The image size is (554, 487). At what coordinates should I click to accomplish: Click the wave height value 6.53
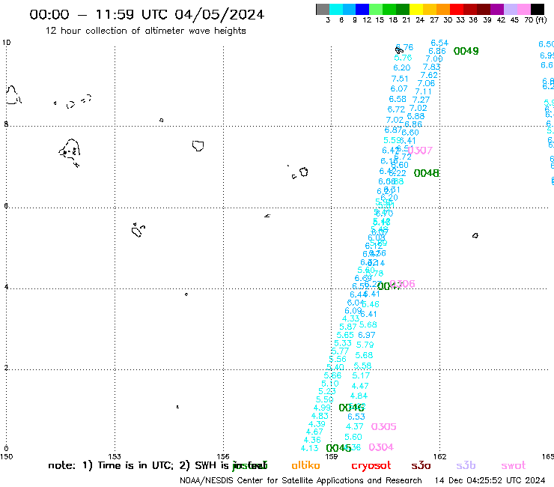point(356,417)
